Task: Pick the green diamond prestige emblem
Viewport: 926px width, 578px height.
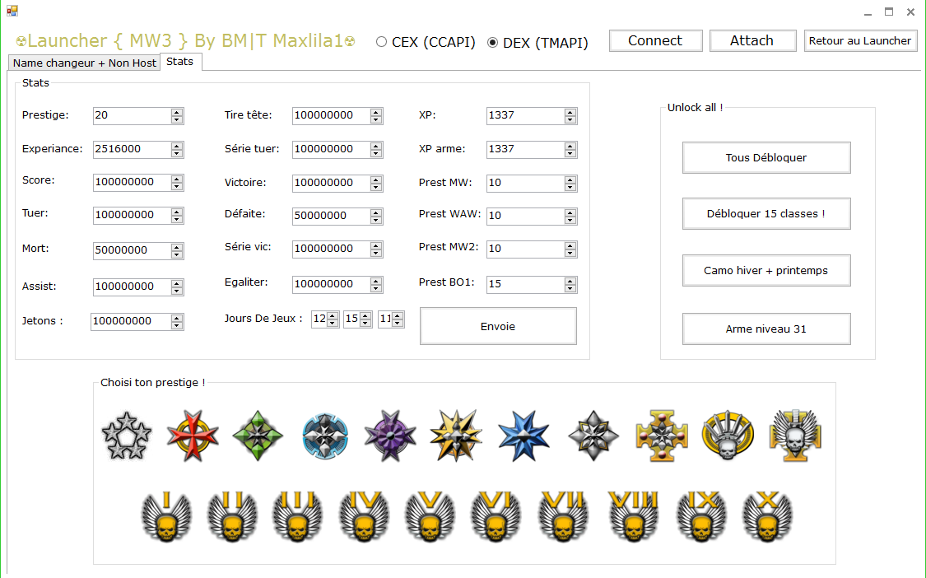Action: (258, 436)
